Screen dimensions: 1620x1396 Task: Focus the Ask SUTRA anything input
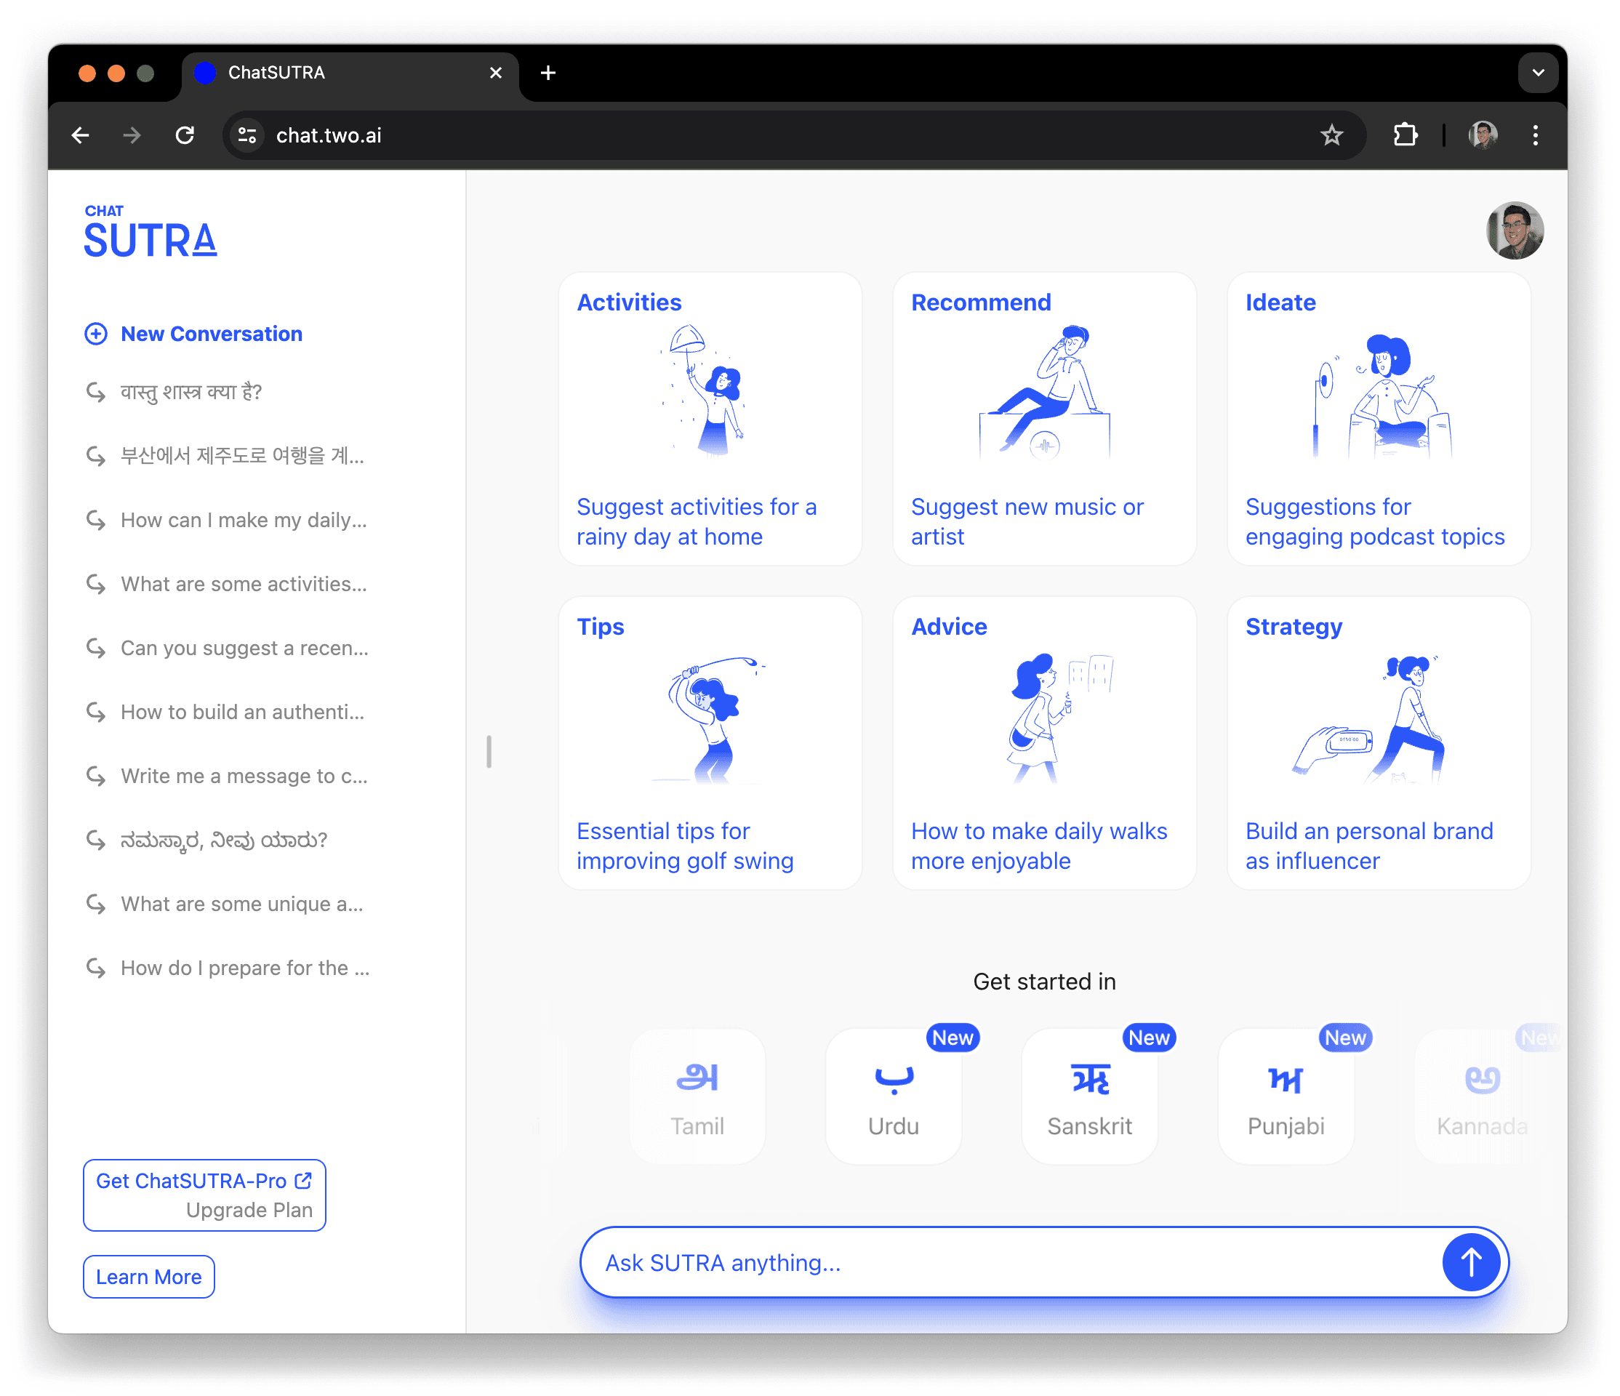1009,1261
